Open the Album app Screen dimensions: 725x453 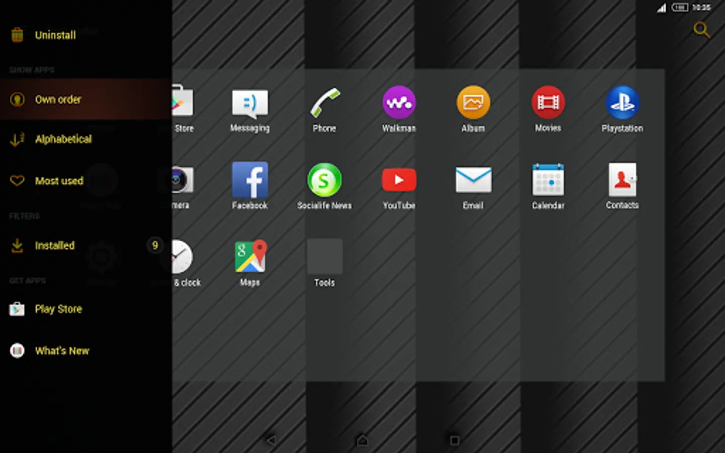[x=473, y=103]
